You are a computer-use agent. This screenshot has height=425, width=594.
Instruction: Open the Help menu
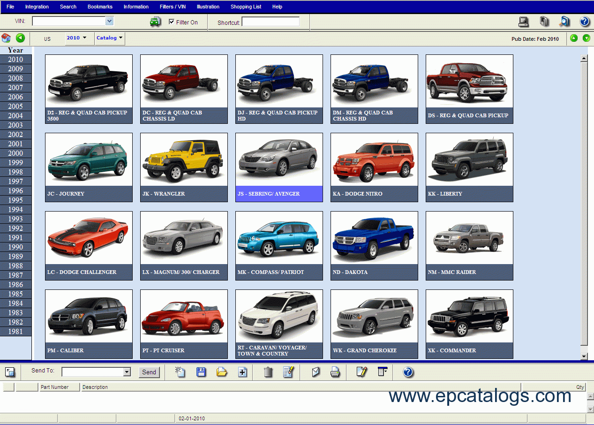point(277,7)
